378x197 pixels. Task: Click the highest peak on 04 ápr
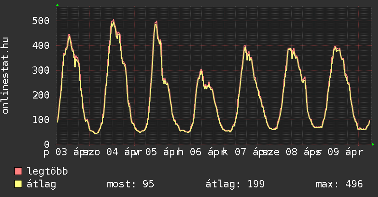coord(113,21)
